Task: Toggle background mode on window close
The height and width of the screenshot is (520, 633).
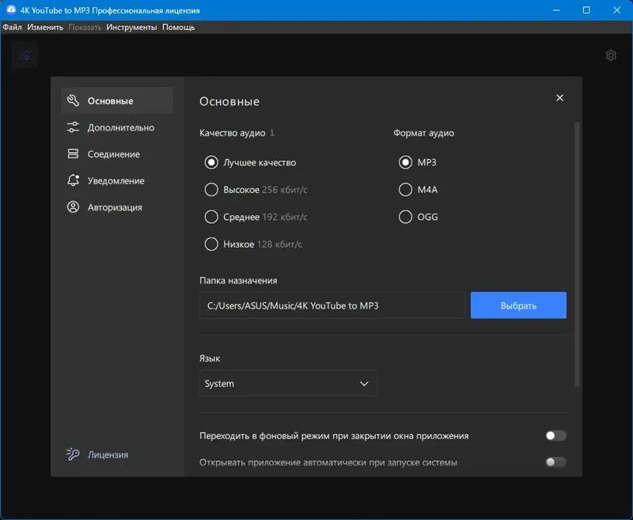Action: (555, 435)
